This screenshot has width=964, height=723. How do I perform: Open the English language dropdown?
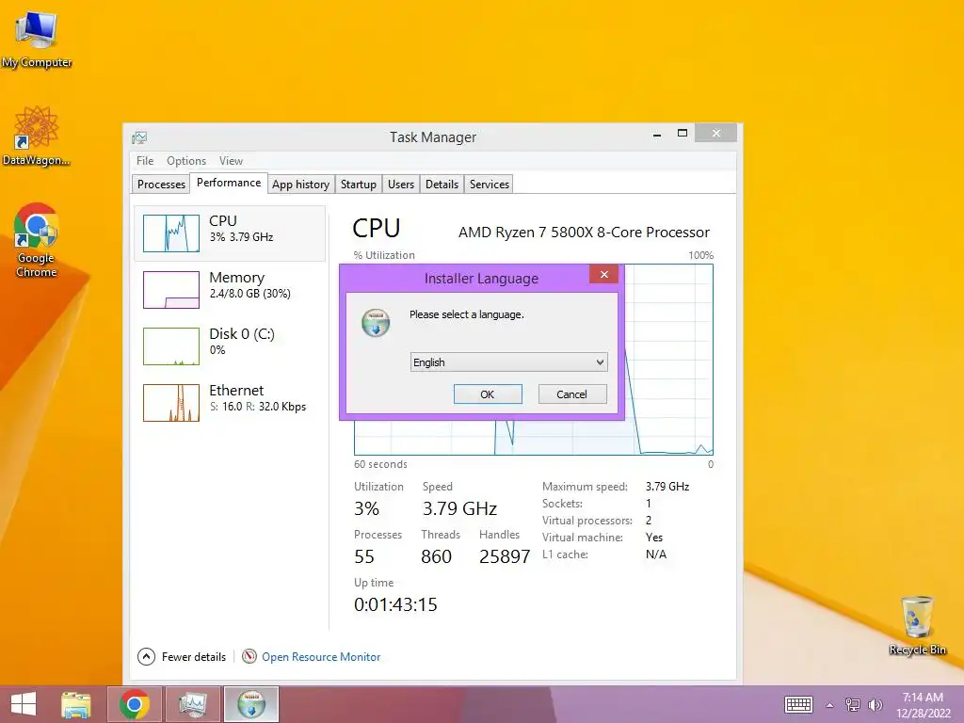[508, 362]
